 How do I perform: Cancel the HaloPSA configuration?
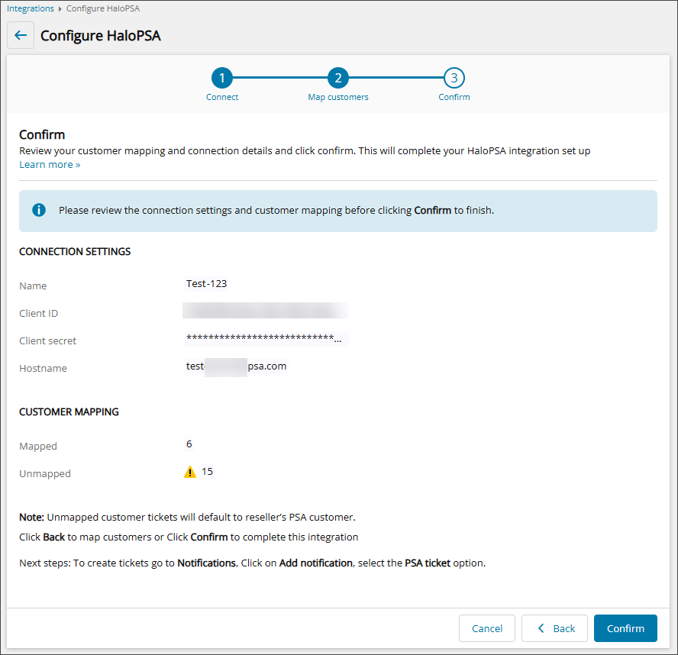click(x=486, y=628)
